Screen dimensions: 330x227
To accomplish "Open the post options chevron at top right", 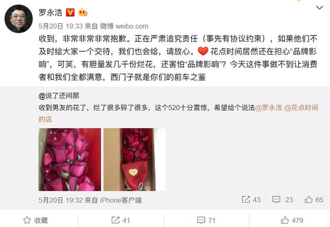I will [320, 8].
